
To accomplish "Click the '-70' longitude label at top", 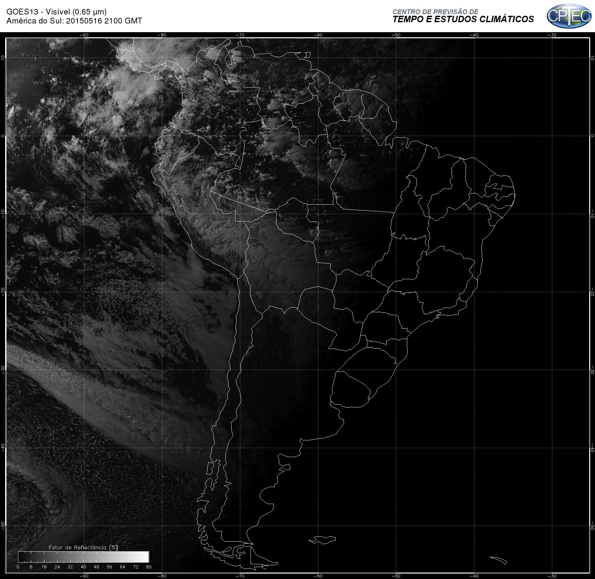I will pos(240,35).
